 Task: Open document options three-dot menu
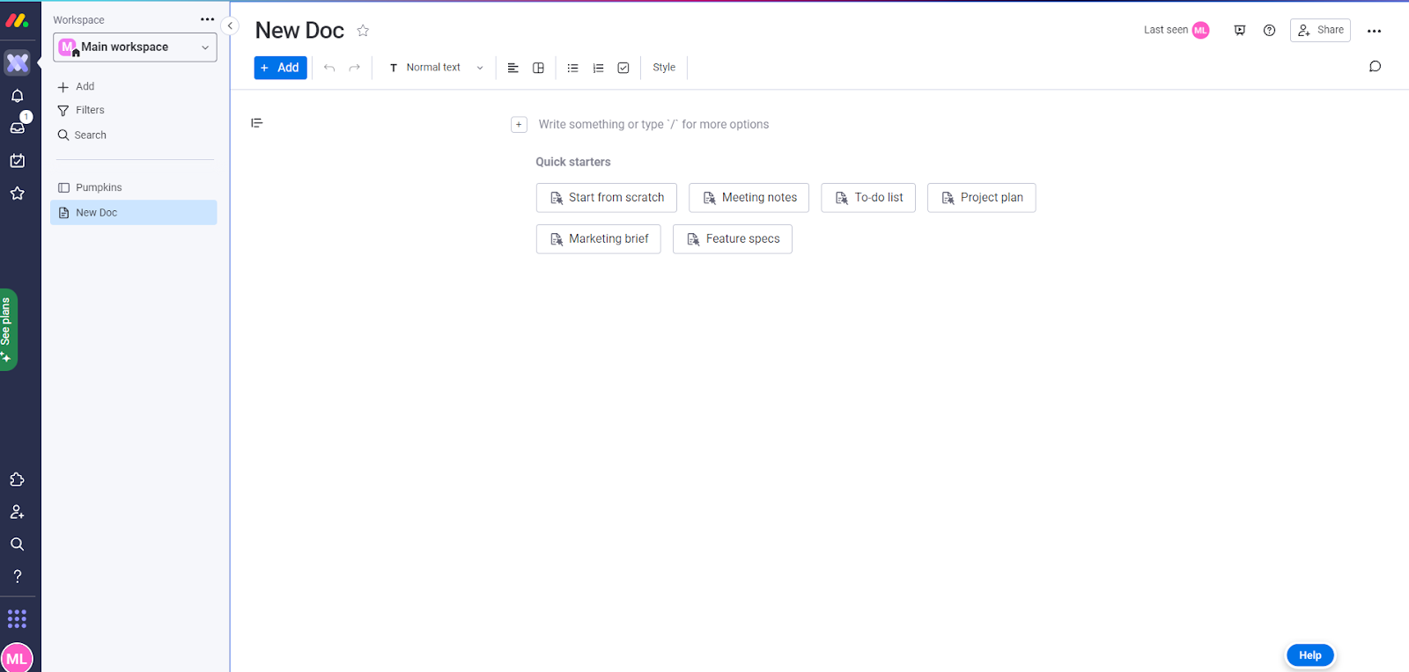[x=1374, y=31]
